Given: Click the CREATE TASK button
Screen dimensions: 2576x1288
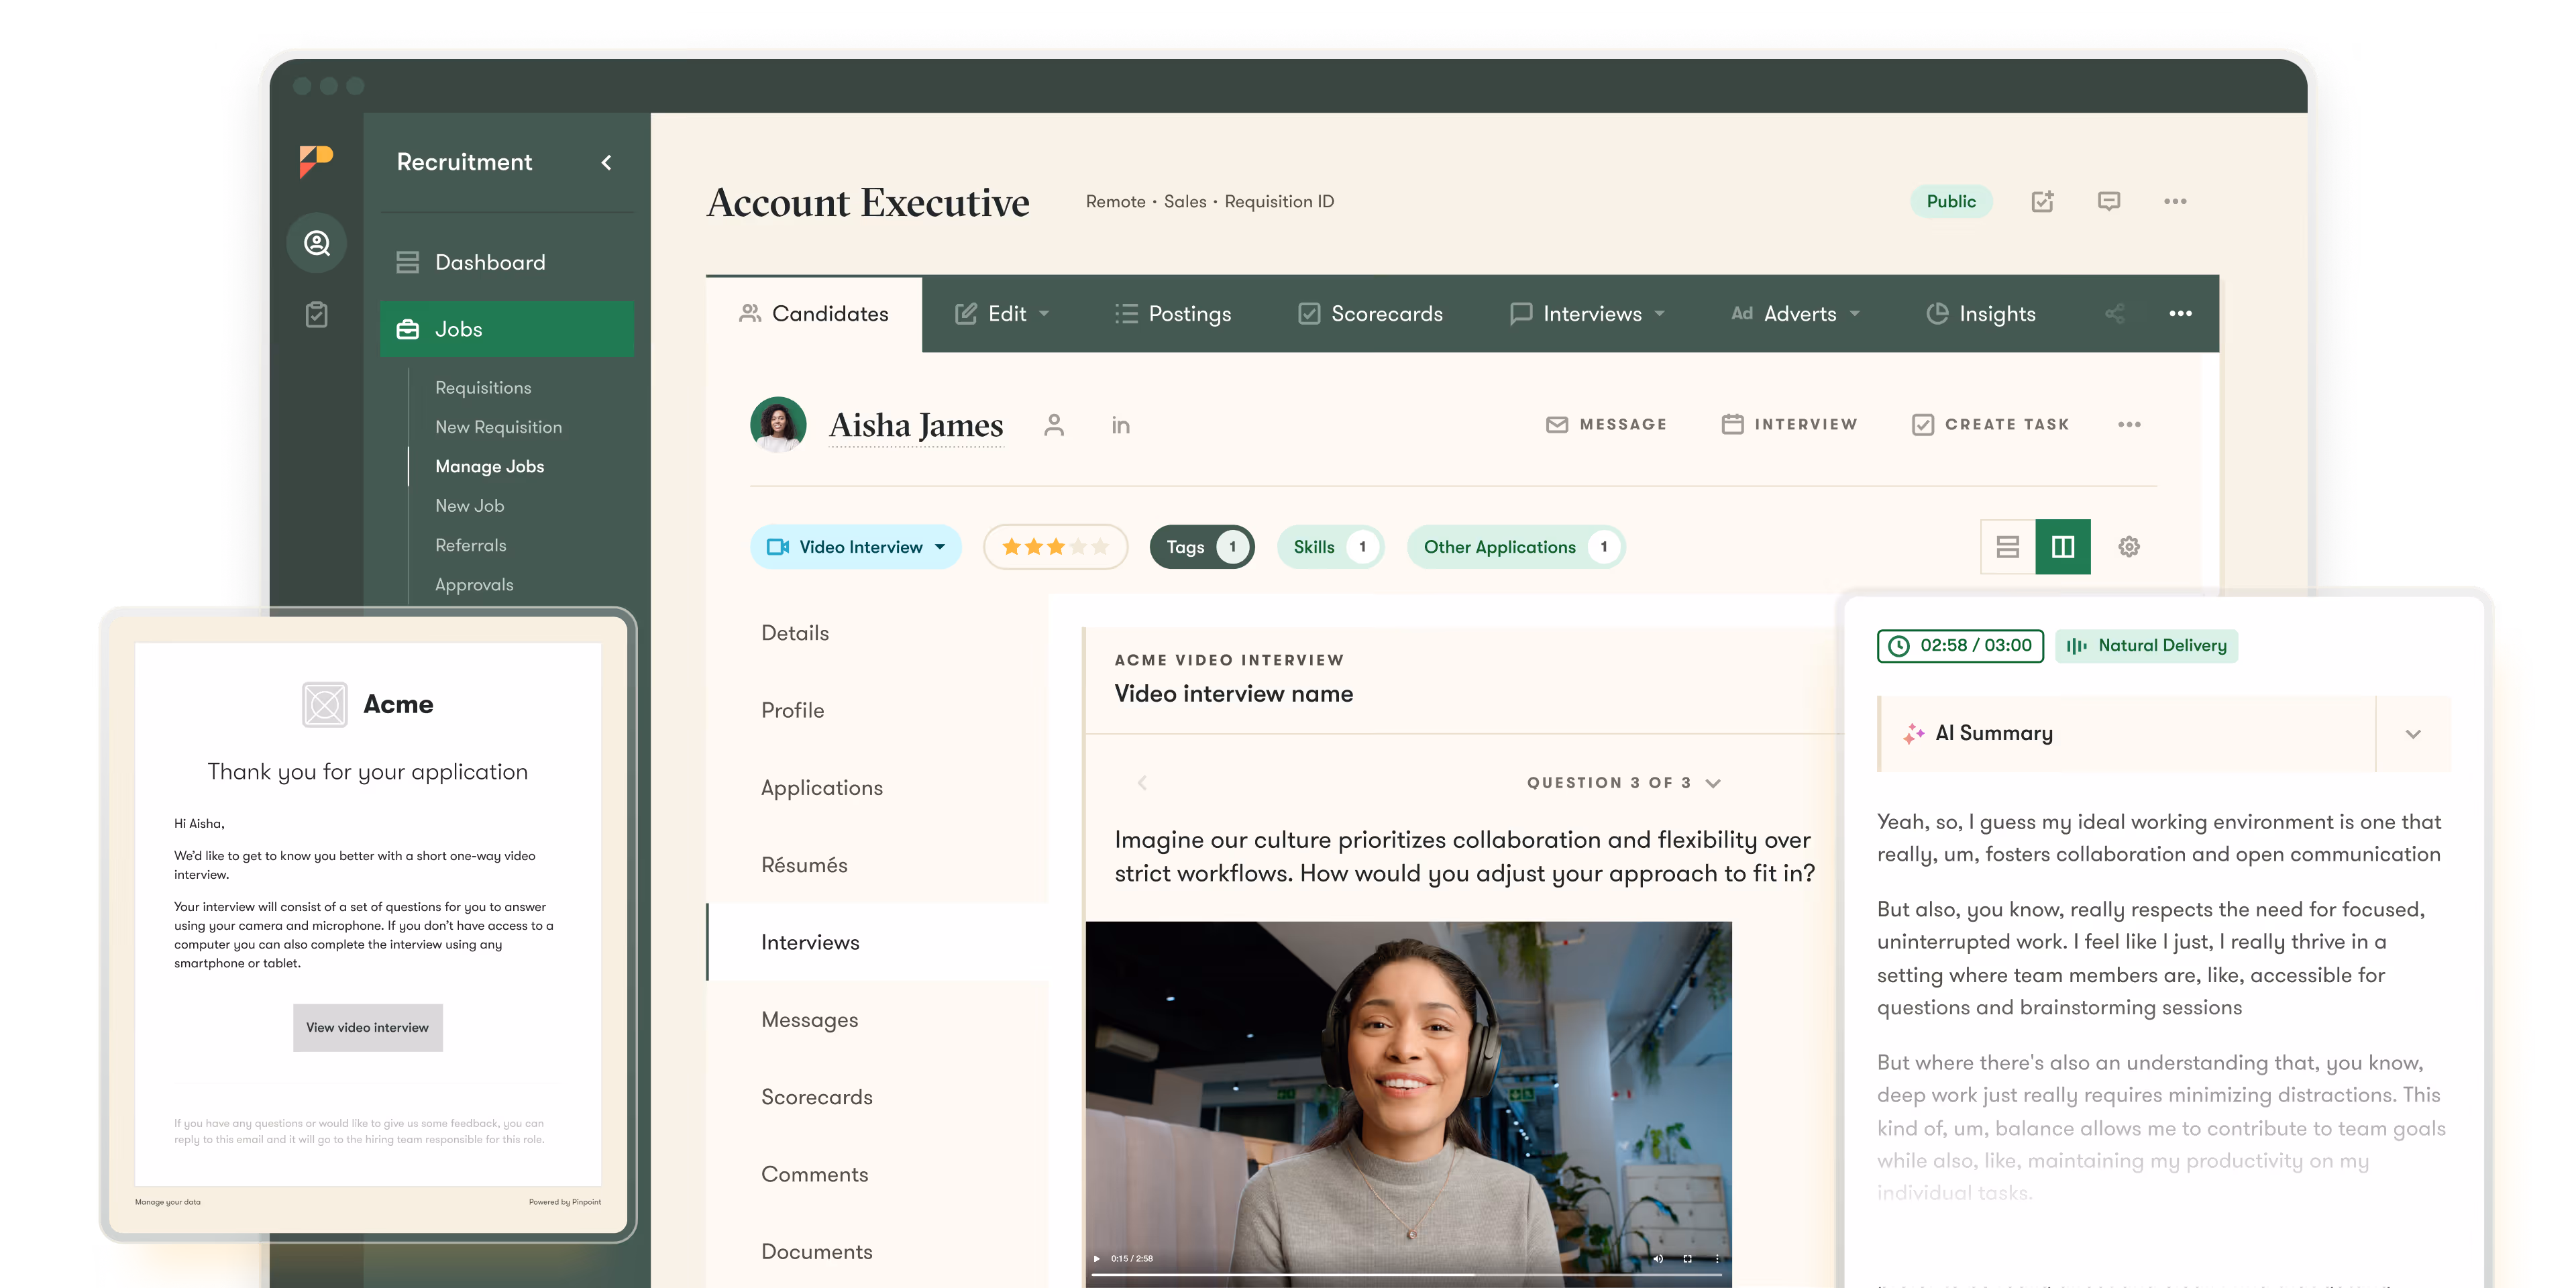Looking at the screenshot, I should 1990,425.
